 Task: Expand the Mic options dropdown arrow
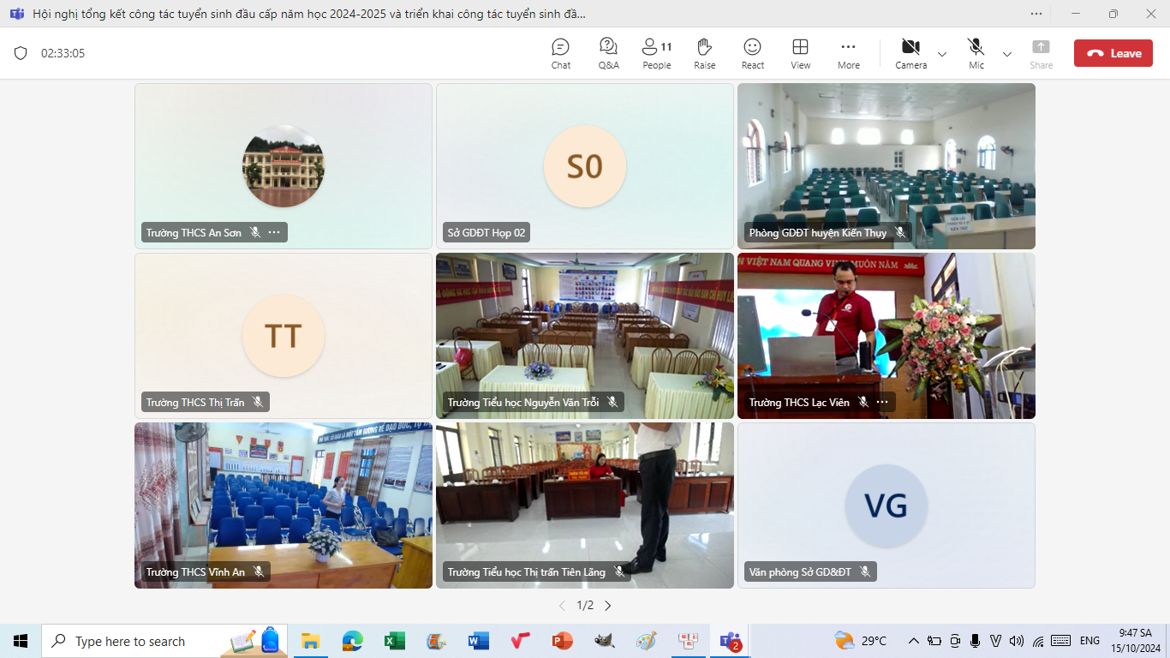click(x=1007, y=54)
